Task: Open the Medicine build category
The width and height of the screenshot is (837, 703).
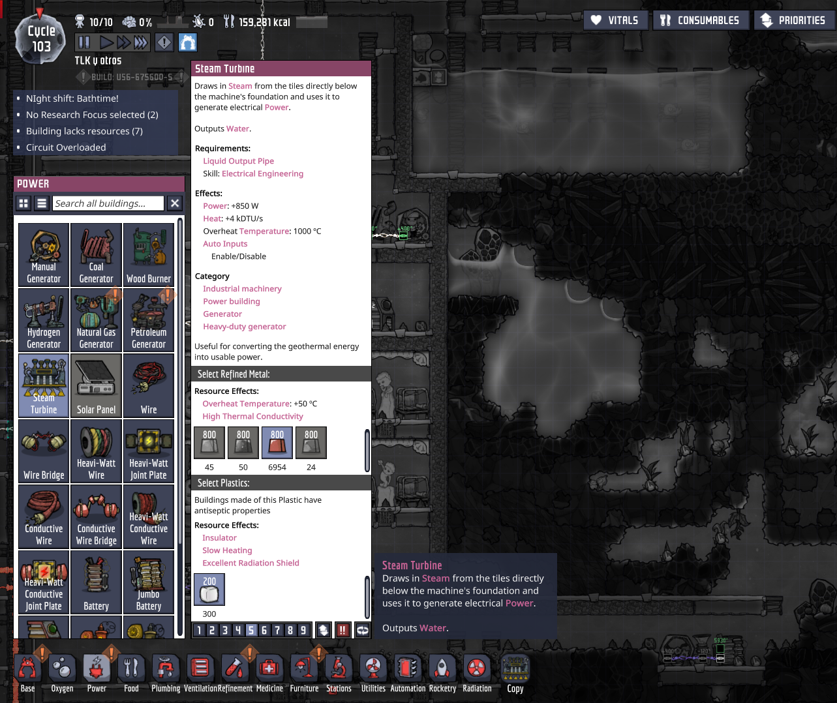Action: click(x=269, y=673)
